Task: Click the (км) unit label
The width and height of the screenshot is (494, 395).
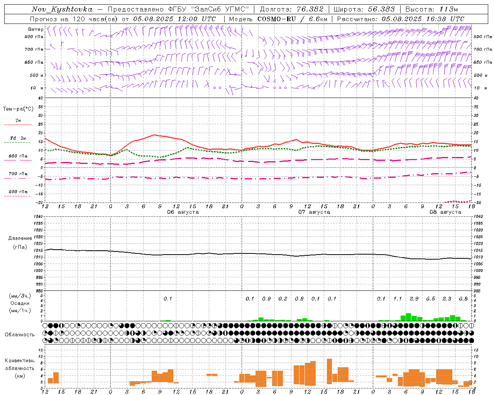Action: tap(20, 376)
